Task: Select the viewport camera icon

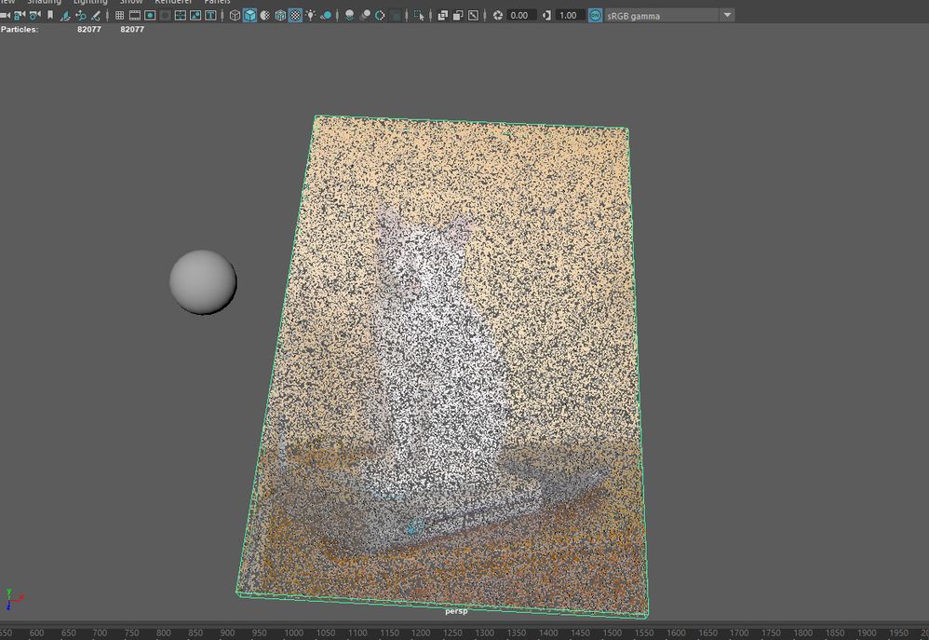Action: [5, 15]
